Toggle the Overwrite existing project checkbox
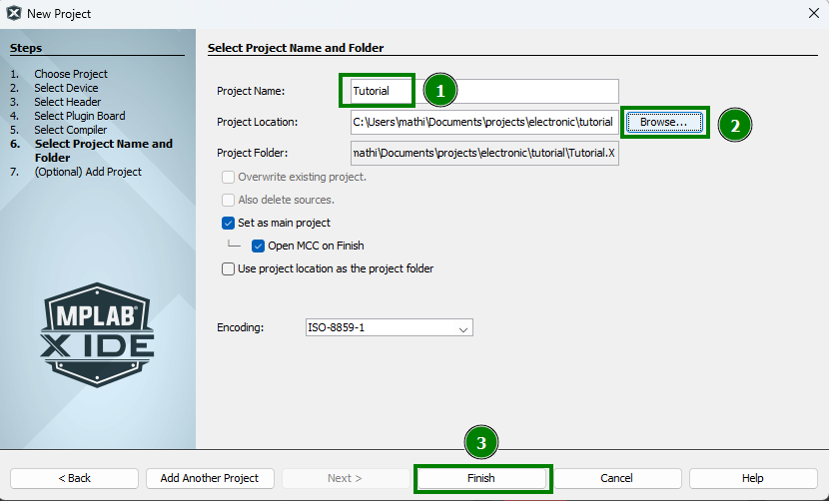Image resolution: width=829 pixels, height=501 pixels. pos(228,177)
